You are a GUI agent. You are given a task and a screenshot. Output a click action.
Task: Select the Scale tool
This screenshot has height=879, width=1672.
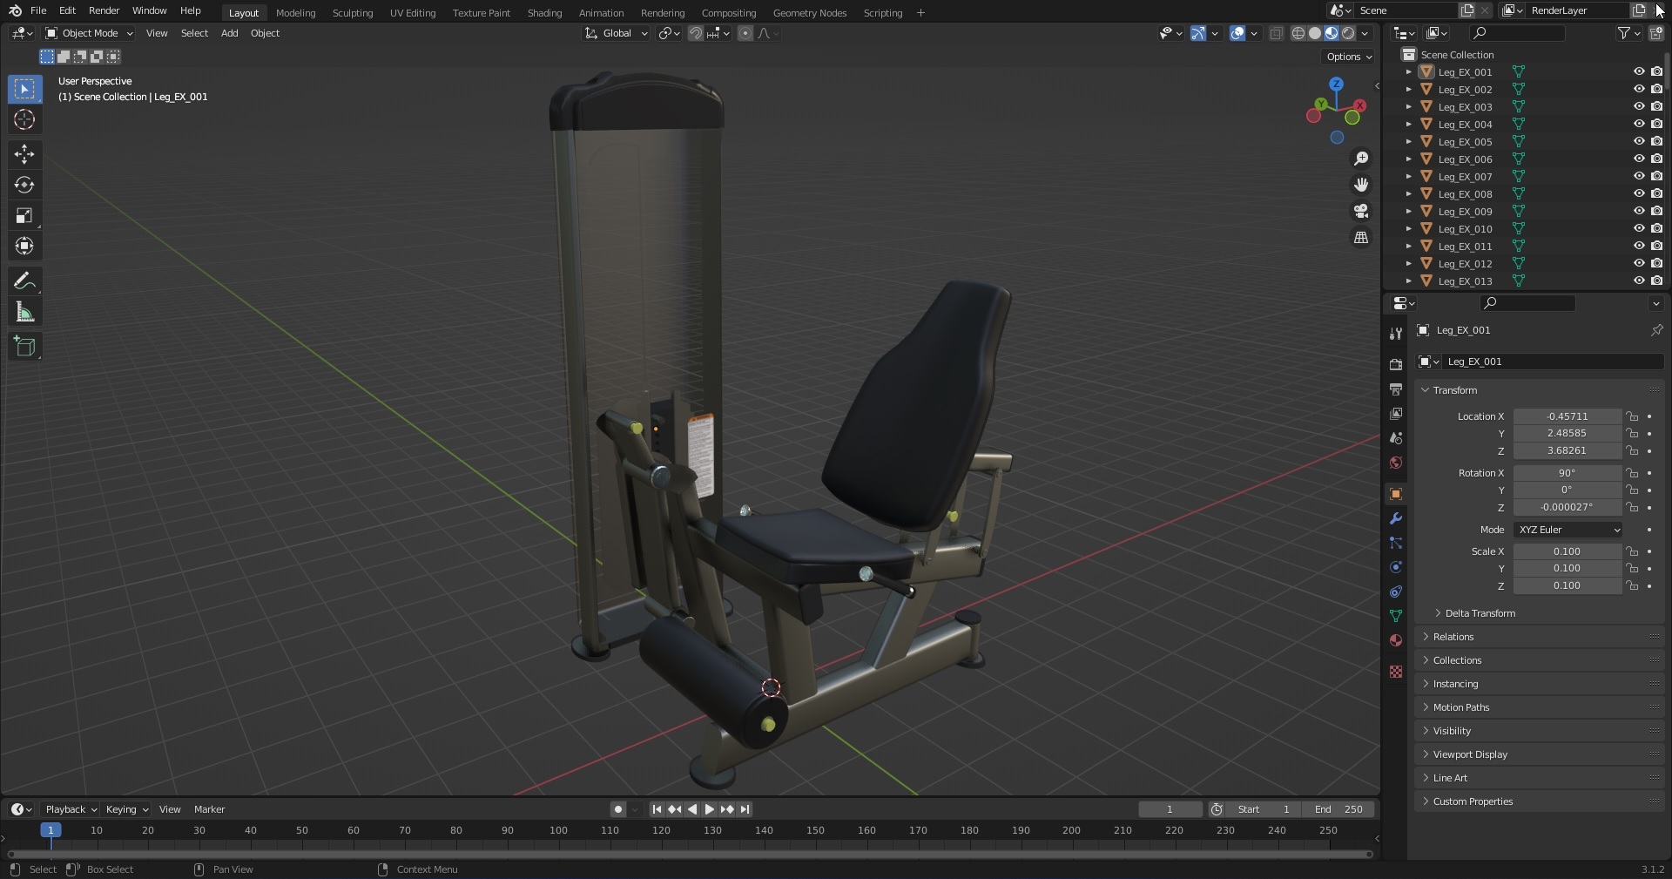coord(24,215)
